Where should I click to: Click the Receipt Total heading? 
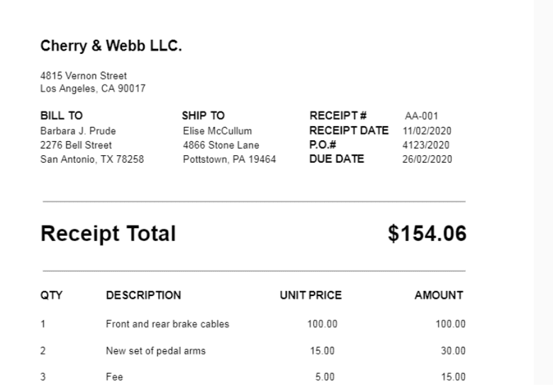tap(108, 234)
